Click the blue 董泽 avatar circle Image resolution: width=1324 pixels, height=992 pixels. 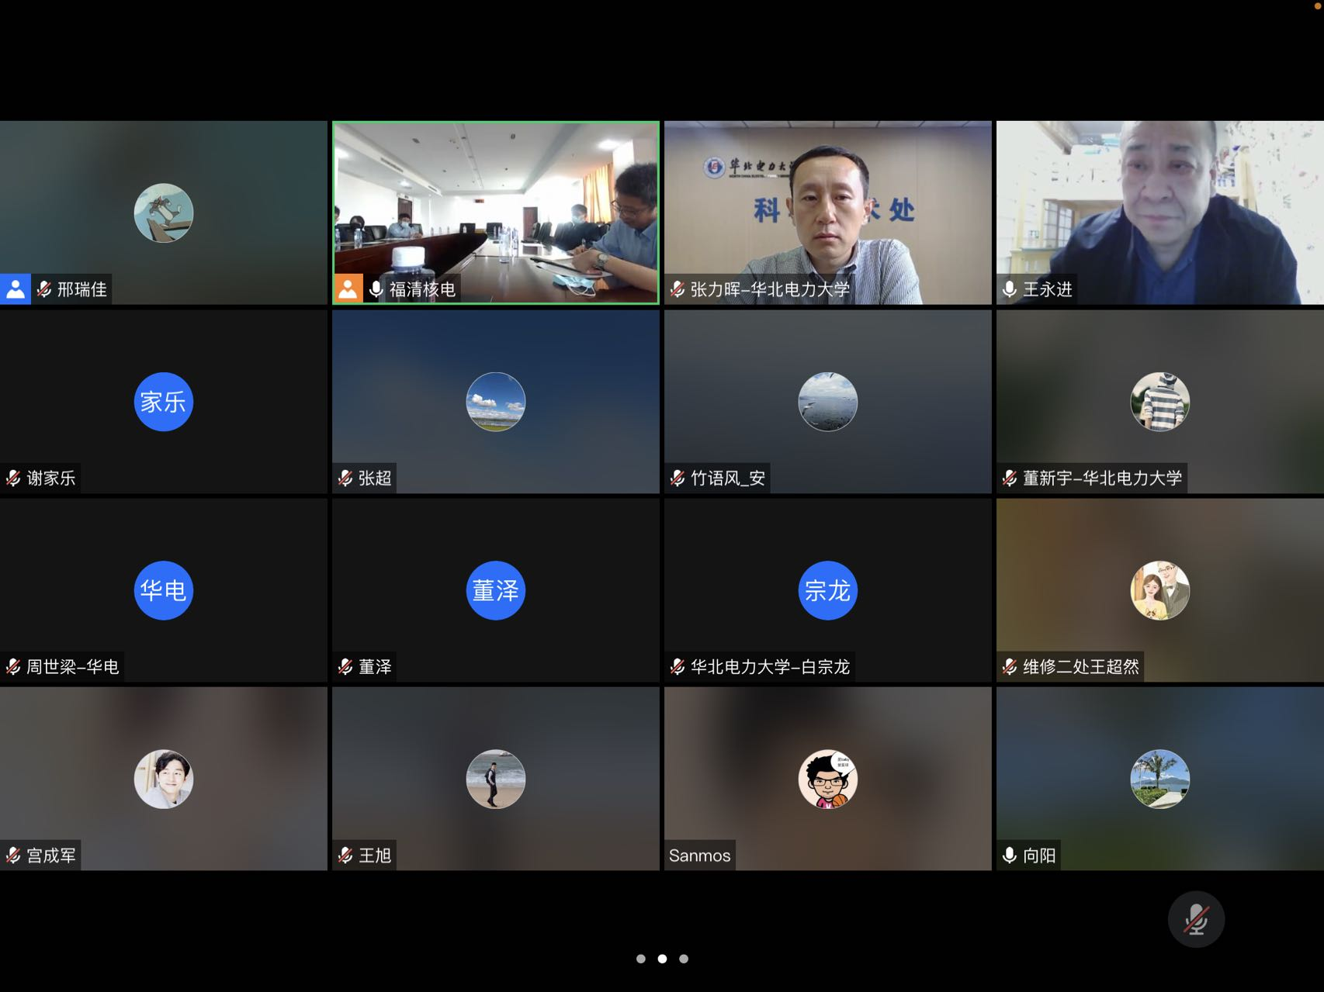495,590
